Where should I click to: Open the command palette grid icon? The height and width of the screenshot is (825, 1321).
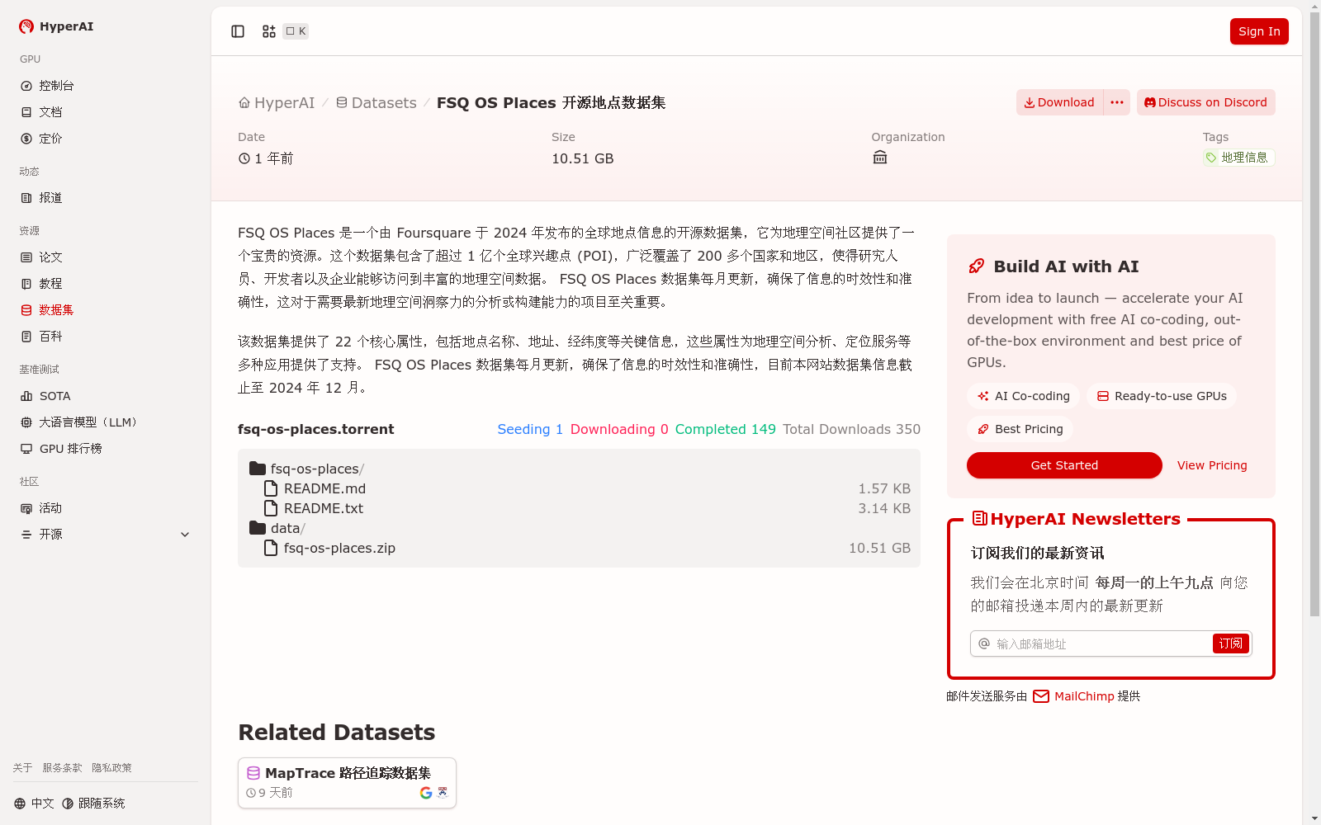click(x=269, y=31)
